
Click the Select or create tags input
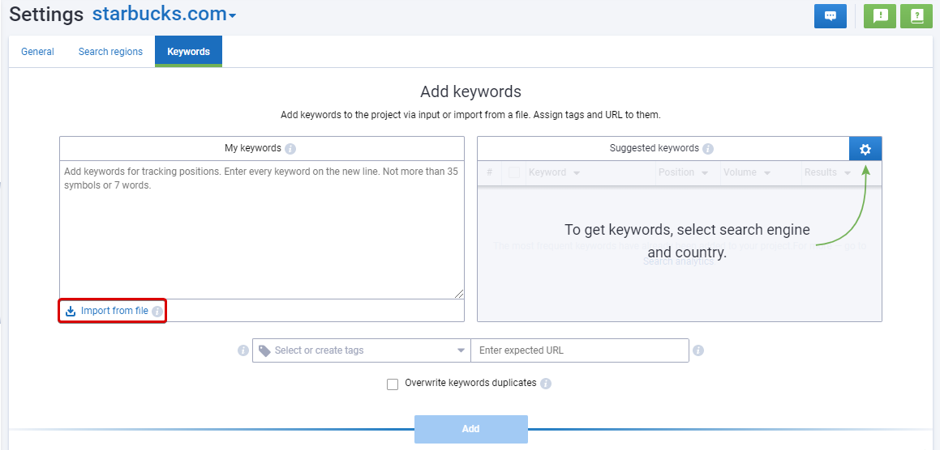point(363,350)
